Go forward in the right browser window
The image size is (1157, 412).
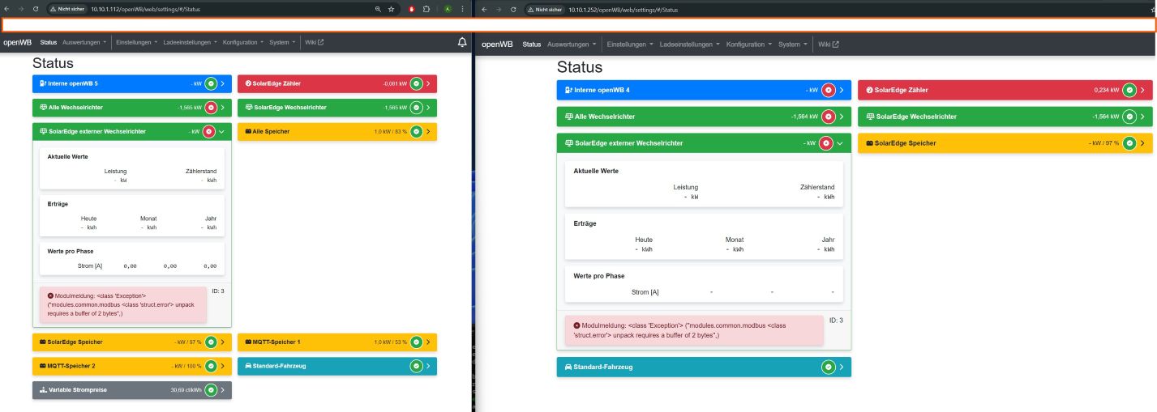pos(499,9)
